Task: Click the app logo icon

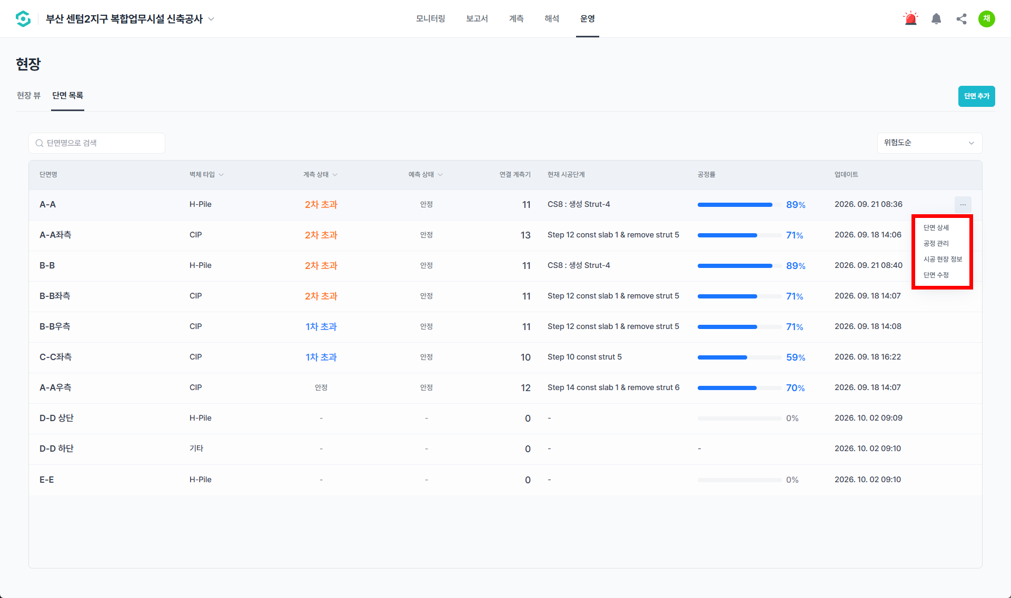Action: [23, 19]
